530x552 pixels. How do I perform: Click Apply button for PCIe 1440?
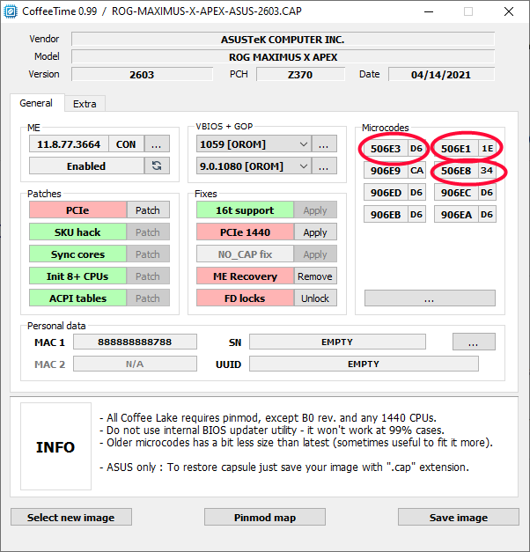(315, 232)
